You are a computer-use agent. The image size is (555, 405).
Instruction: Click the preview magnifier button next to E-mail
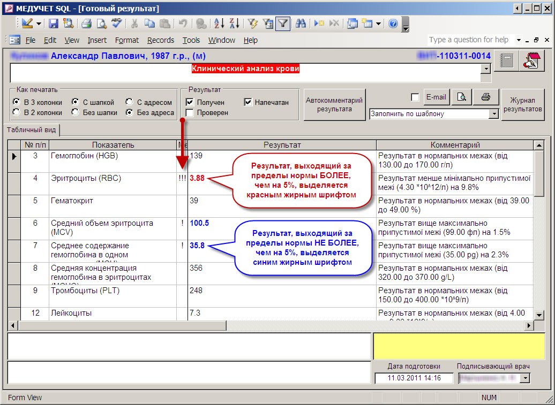tap(462, 97)
